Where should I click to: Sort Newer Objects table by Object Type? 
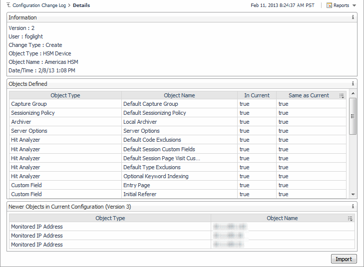110,218
